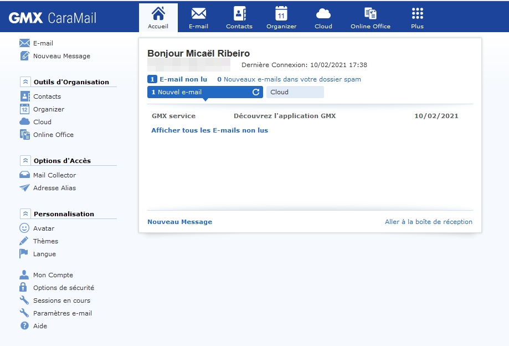This screenshot has width=509, height=346.
Task: Open the Mon Compte link
Action: [53, 275]
